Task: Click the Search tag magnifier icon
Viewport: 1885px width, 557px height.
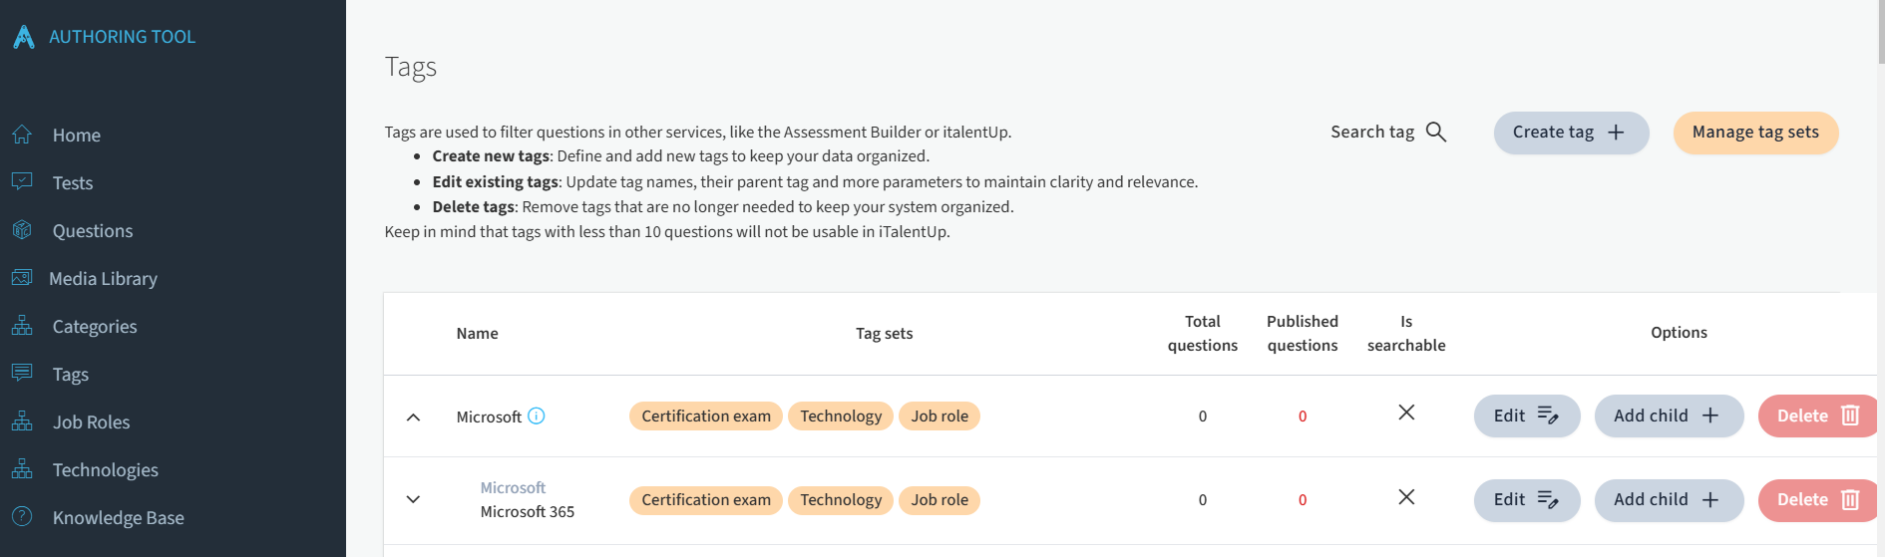Action: pyautogui.click(x=1436, y=132)
